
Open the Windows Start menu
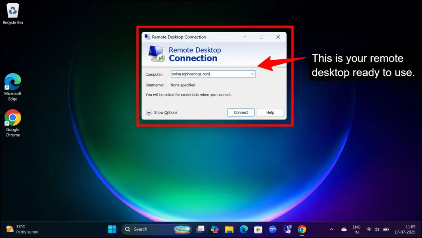coord(112,229)
